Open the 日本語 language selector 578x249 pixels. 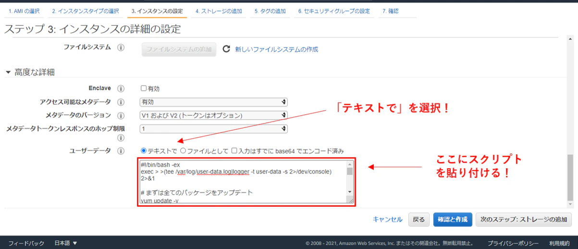tap(66, 243)
